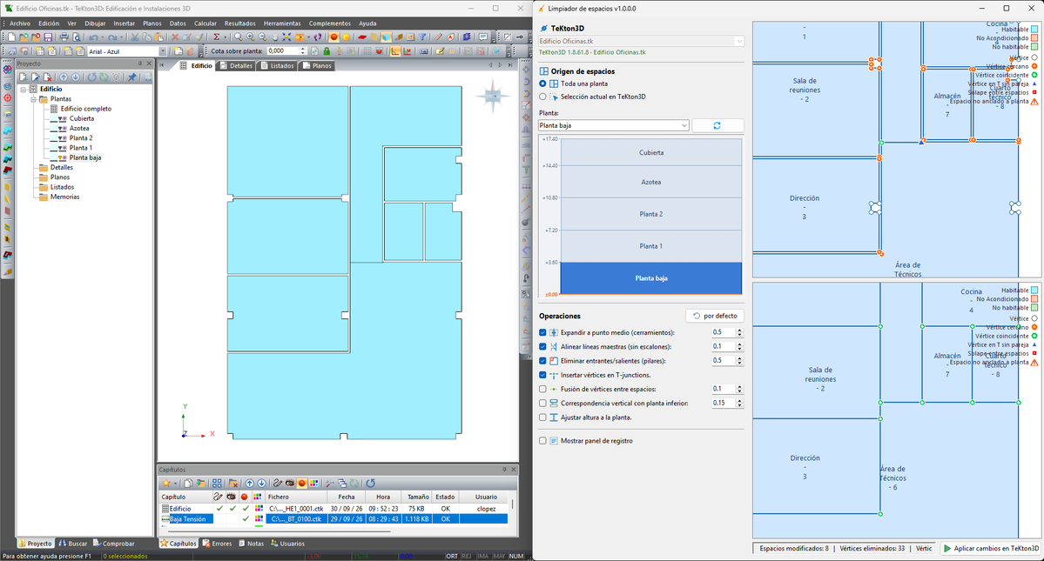Uncheck 'Alinear líneas maestras (sin escalones)'
1044x561 pixels.
click(x=542, y=347)
